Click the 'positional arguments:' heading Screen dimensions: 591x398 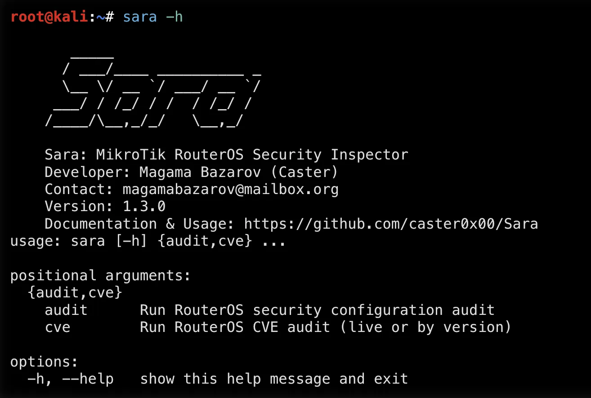(101, 275)
